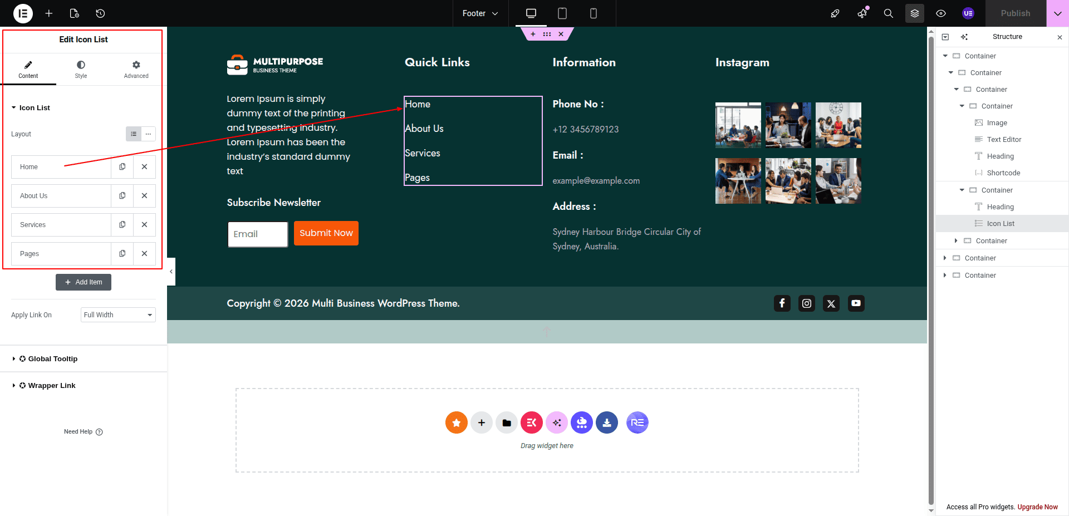Screen dimensions: 1069x516
Task: Click the Facebook social icon
Action: [x=782, y=303]
